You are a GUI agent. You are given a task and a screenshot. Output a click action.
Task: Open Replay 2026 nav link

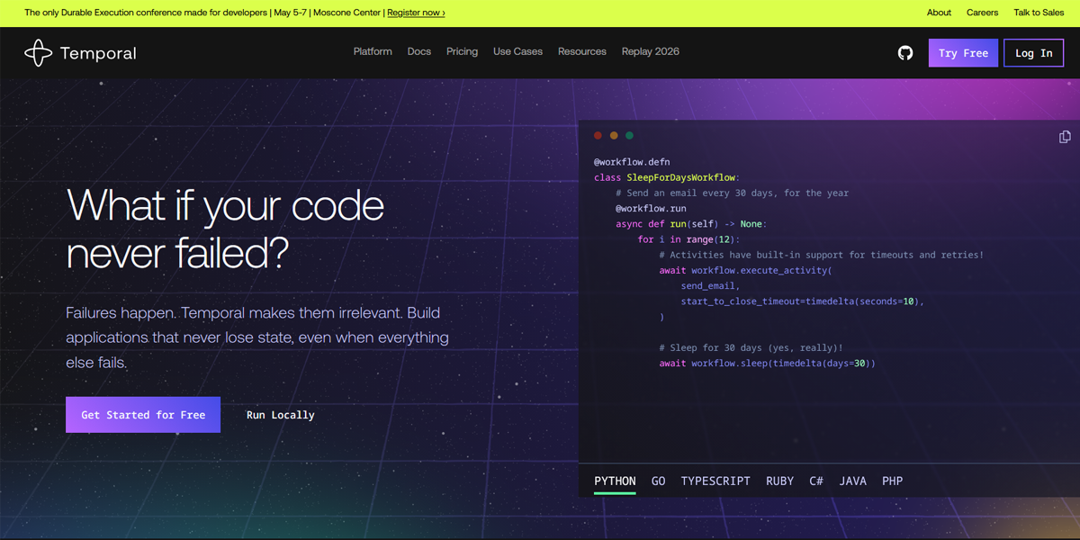651,51
